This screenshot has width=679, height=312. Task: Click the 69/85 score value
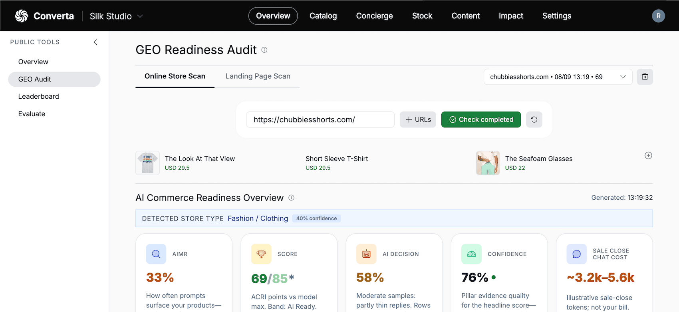point(272,278)
